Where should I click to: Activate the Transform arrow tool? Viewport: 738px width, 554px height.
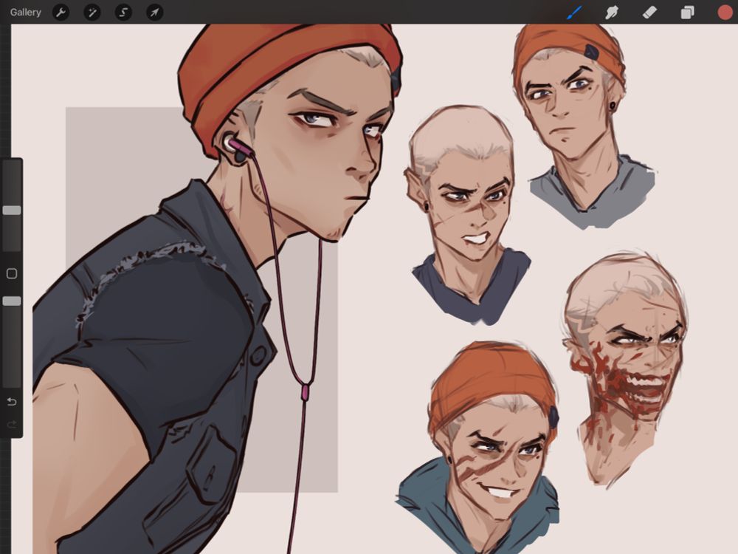(x=155, y=13)
